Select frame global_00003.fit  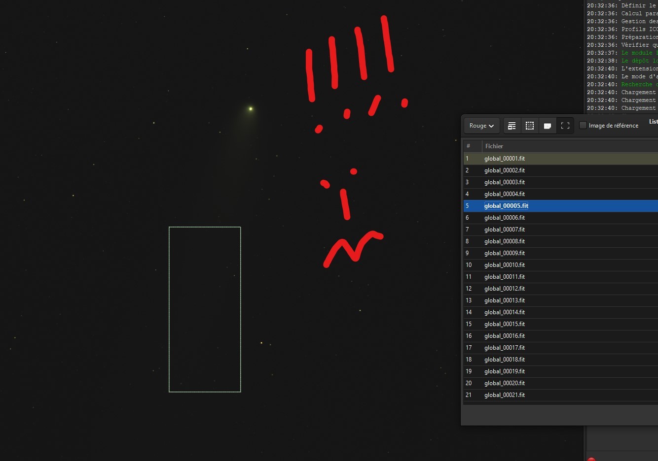point(505,182)
